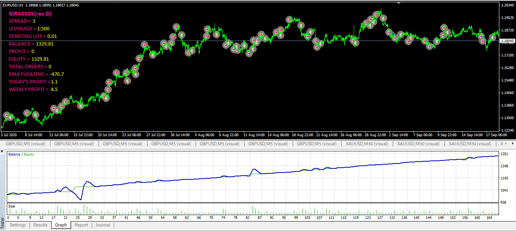
Task: Click the 2 Sep 14:00 time label
Action: coord(398,135)
